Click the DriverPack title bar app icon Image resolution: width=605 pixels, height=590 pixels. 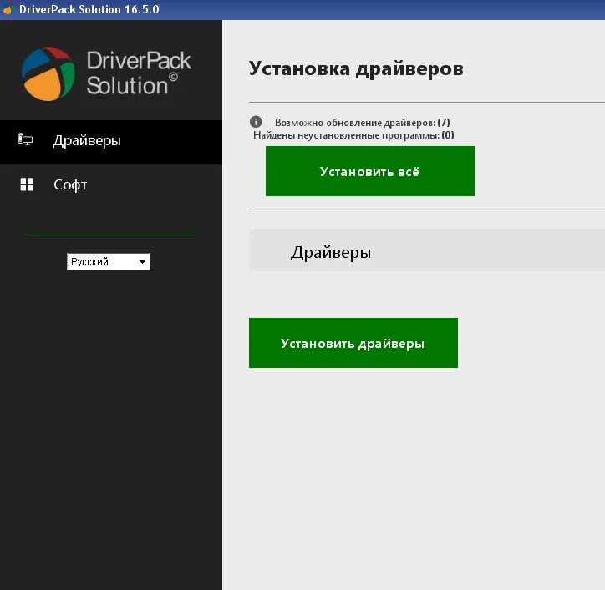pyautogui.click(x=8, y=9)
